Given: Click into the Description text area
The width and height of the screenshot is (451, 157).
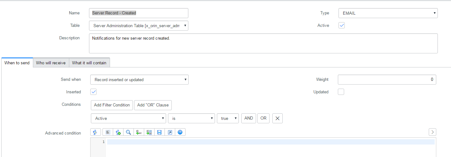Looking at the screenshot, I should click(263, 43).
